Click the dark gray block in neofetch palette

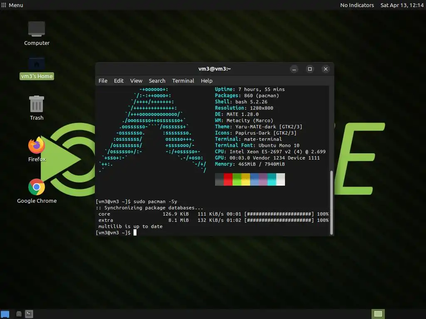[x=219, y=179]
